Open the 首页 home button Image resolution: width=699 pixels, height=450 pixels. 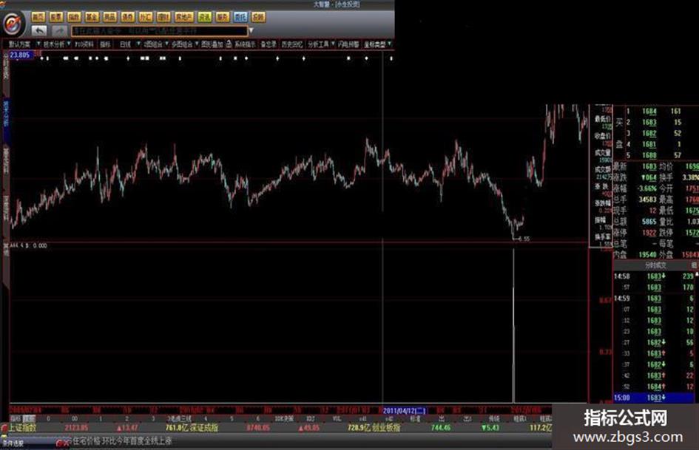point(38,17)
